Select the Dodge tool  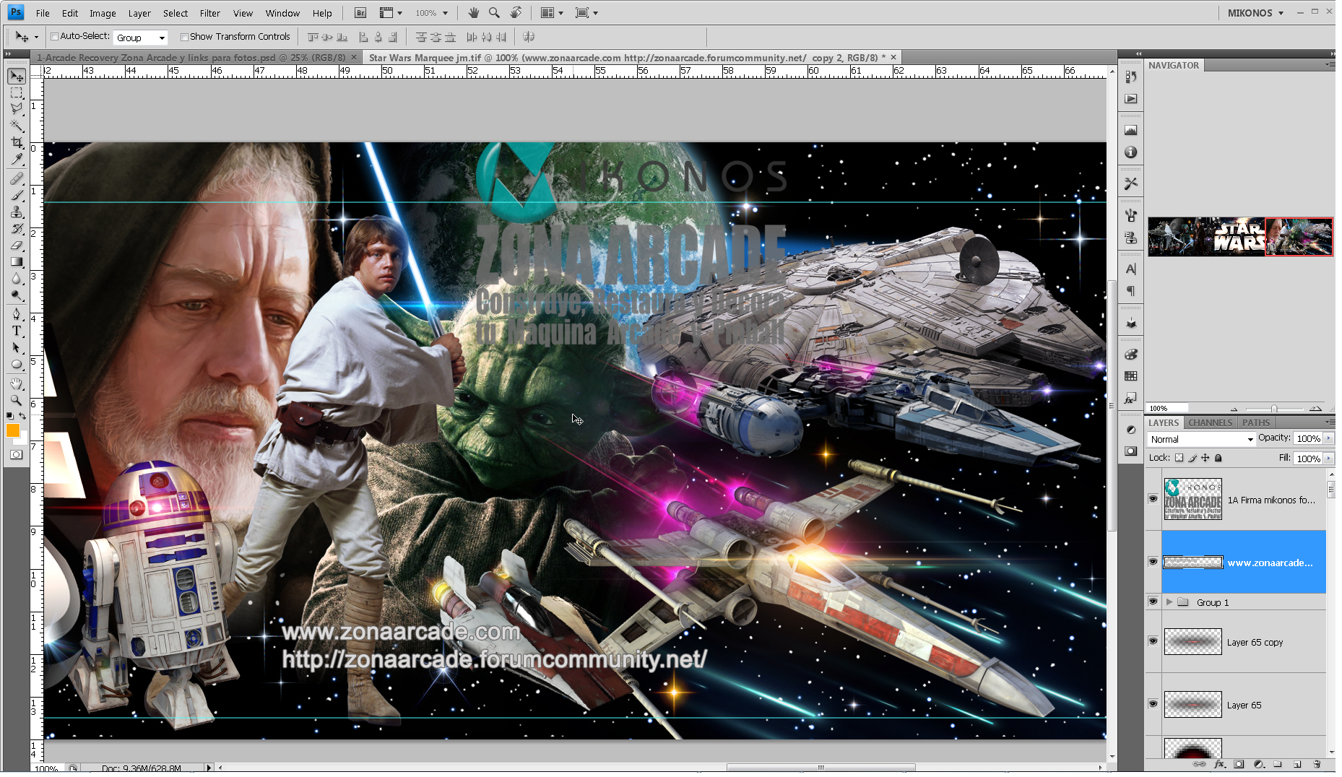click(17, 295)
